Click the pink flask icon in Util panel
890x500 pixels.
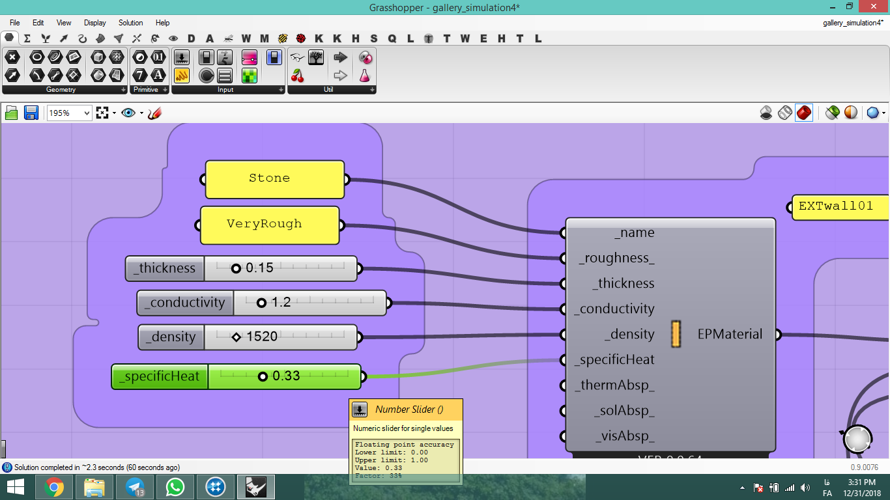point(365,76)
